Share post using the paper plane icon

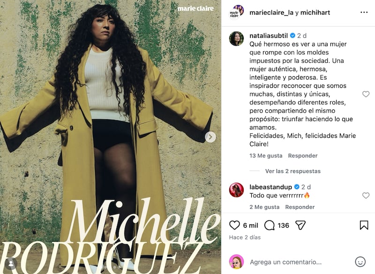point(300,225)
